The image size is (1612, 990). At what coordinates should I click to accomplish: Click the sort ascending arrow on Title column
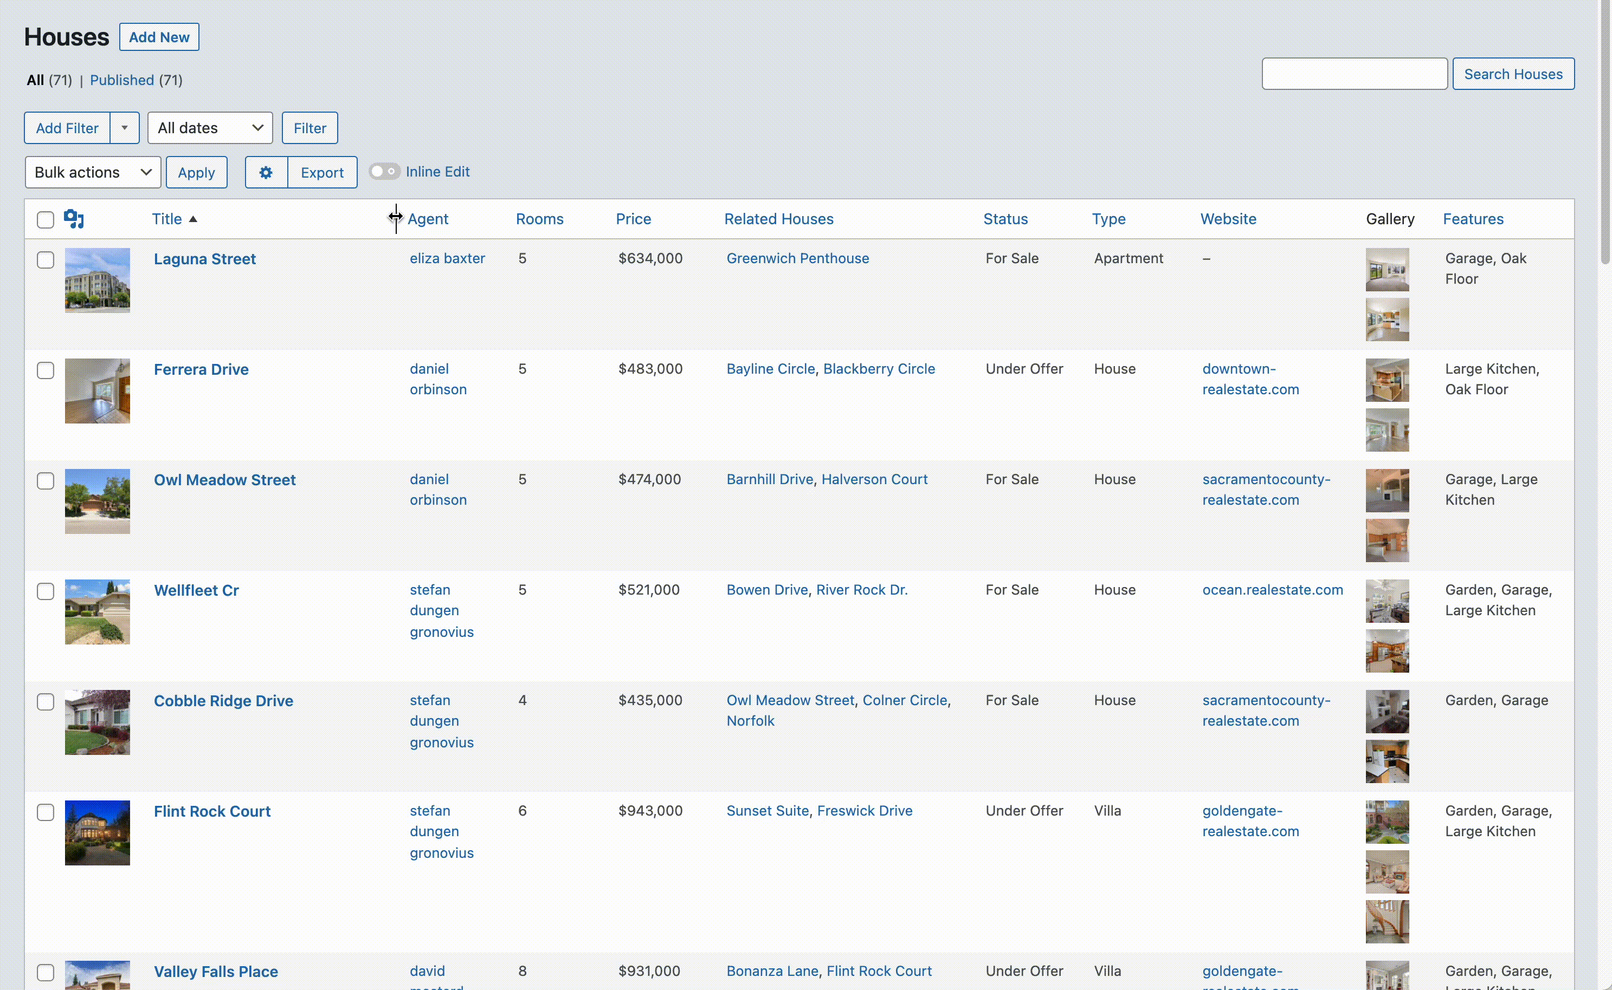click(195, 218)
